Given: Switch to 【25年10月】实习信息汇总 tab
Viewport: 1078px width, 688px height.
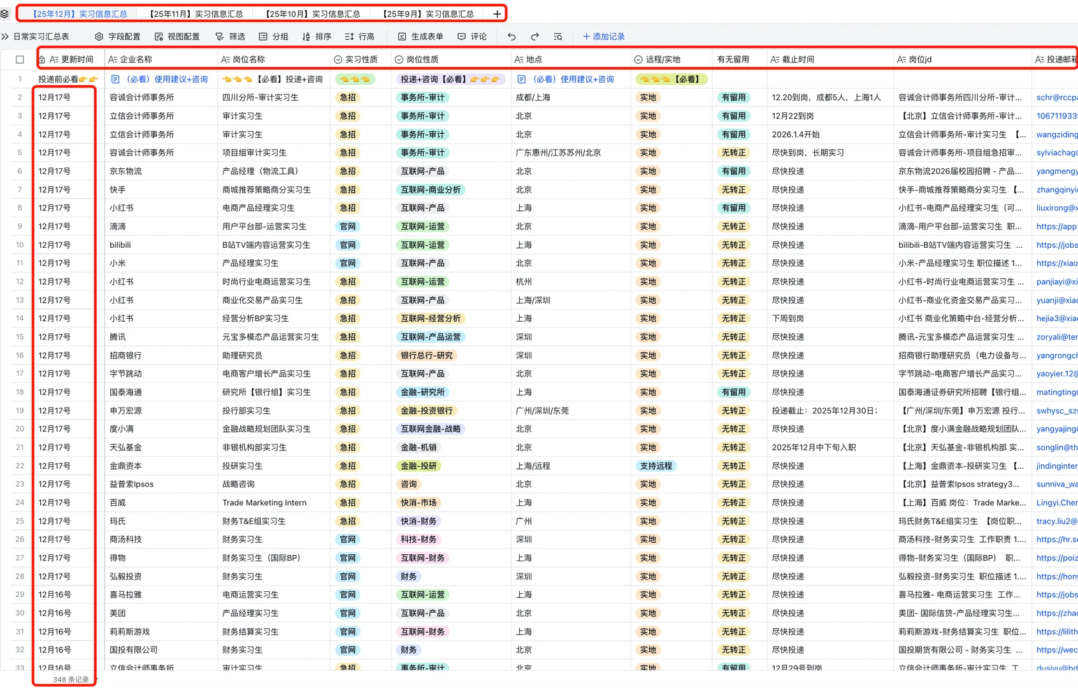Looking at the screenshot, I should coord(312,13).
